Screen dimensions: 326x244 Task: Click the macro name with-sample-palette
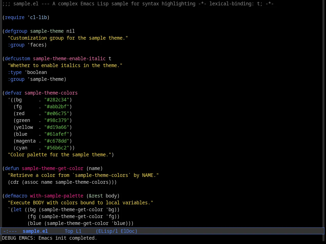pos(57,196)
